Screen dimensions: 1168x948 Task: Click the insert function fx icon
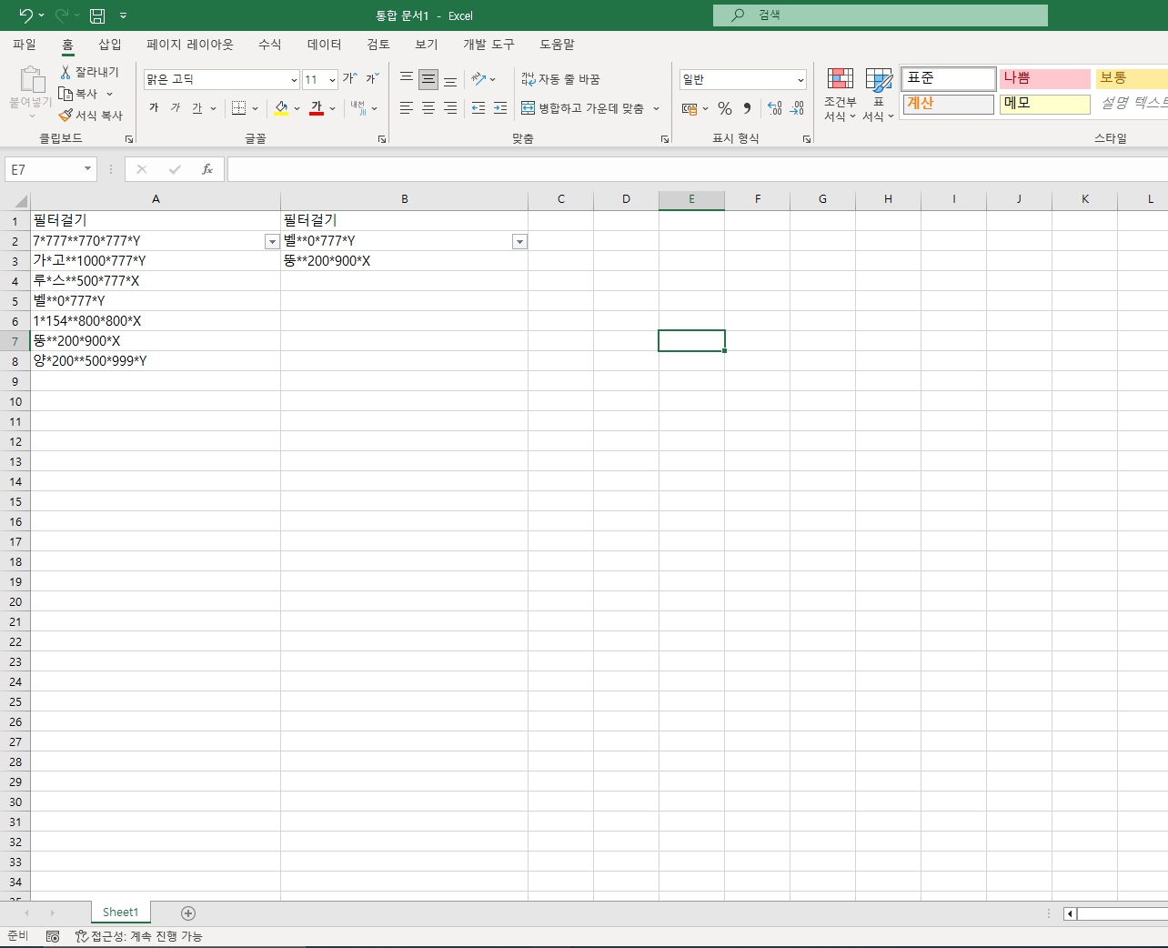click(207, 169)
